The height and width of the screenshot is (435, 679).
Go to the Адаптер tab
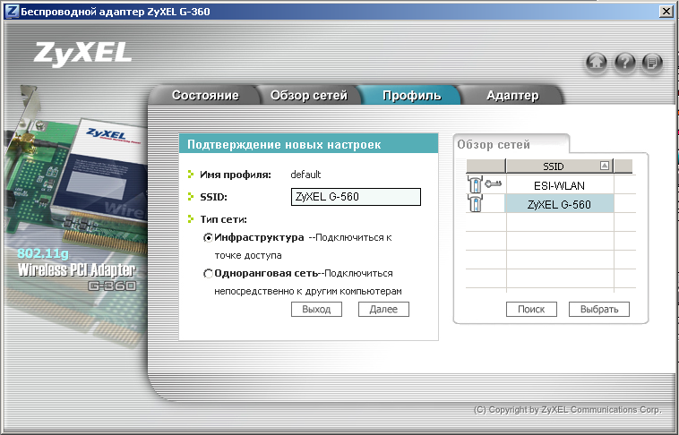pos(512,95)
